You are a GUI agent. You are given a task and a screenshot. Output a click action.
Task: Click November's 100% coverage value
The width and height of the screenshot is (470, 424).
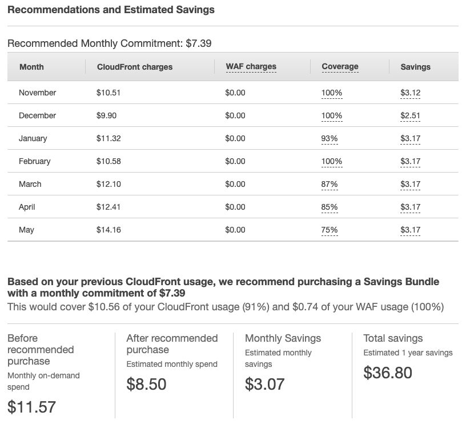pos(332,93)
